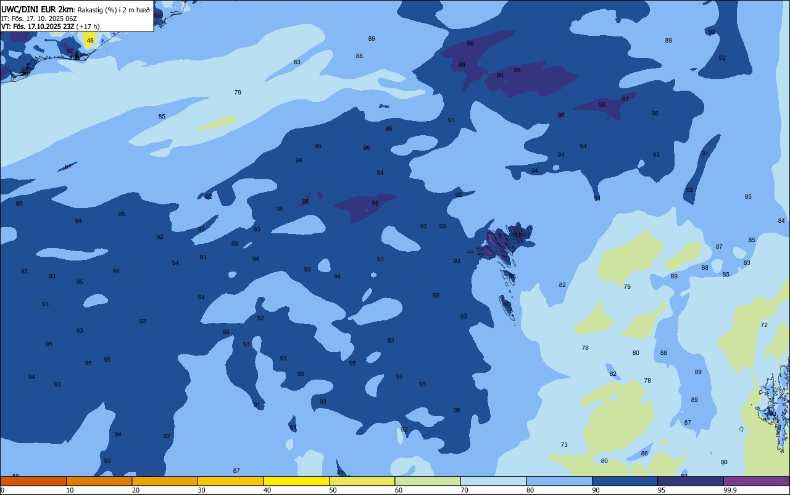Click the 70–80 lightest blue legend swatch
The image size is (790, 495).
pyautogui.click(x=494, y=481)
